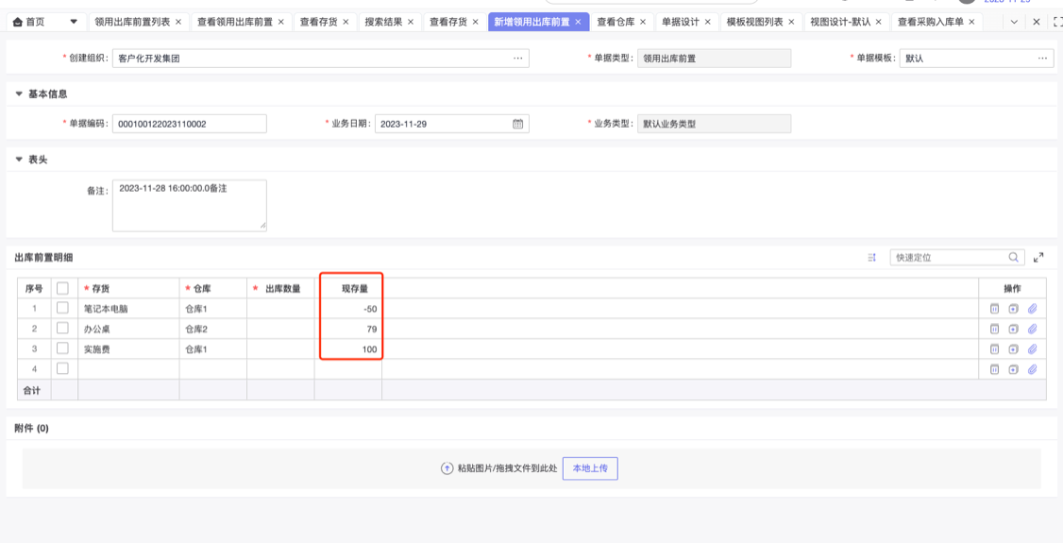Click the 首页 home icon
The image size is (1063, 543).
click(18, 22)
